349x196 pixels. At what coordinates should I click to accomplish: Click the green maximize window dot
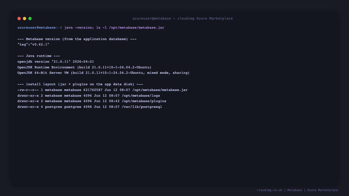coord(30,19)
